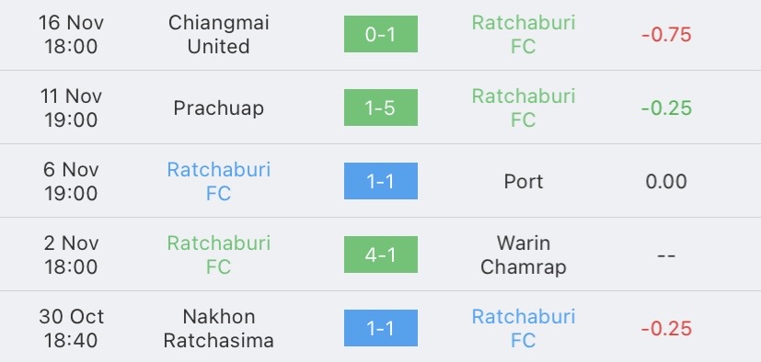This screenshot has height=362, width=761.
Task: Open the 4-1 score against Warin Chamrap
Action: coord(381,255)
